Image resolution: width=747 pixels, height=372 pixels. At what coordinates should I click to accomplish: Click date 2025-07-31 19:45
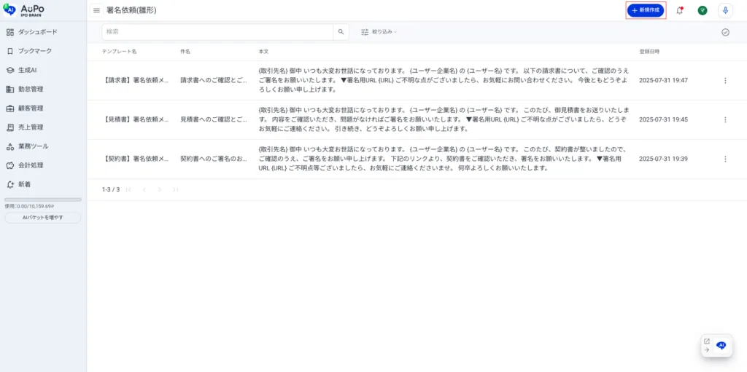(x=663, y=120)
